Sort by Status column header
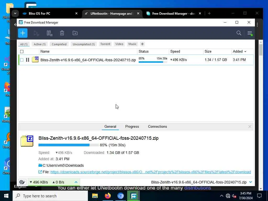 [x=144, y=52]
